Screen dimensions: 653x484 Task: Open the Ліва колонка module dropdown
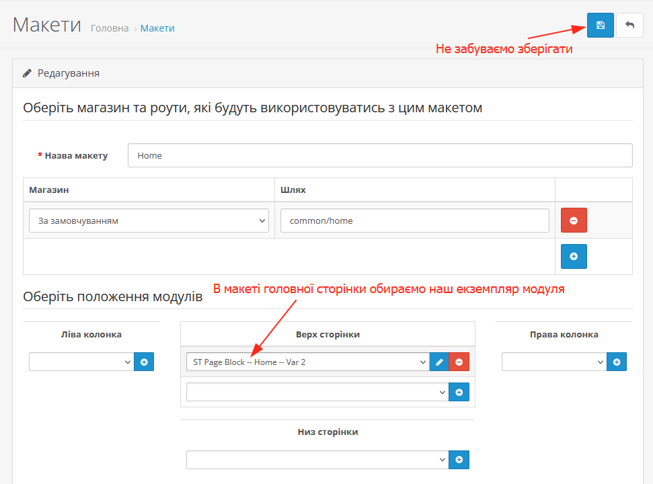(x=81, y=362)
